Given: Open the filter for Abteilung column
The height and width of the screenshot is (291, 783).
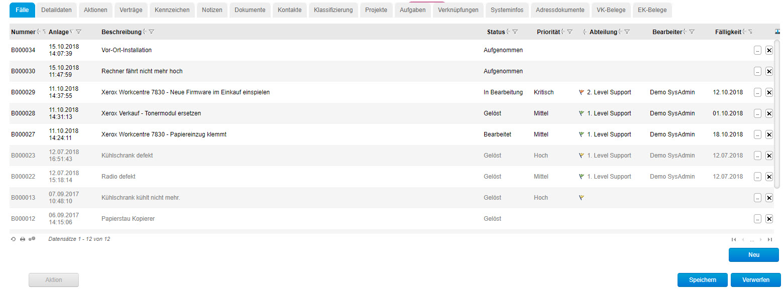Looking at the screenshot, I should point(627,32).
